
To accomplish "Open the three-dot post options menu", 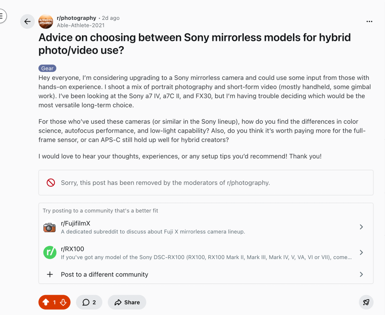I will pos(369,21).
